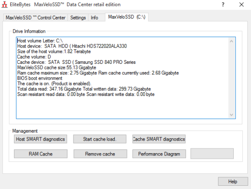Click scroll down arrow in Drive Information
The width and height of the screenshot is (251, 189).
(231, 115)
